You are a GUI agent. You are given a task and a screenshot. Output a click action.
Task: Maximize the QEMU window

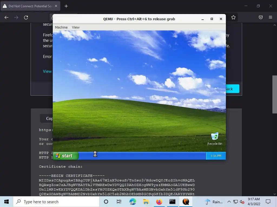click(212, 19)
